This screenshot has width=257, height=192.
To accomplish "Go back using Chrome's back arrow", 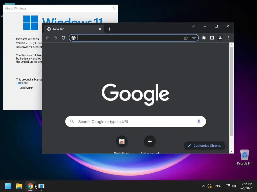I will click(47, 38).
